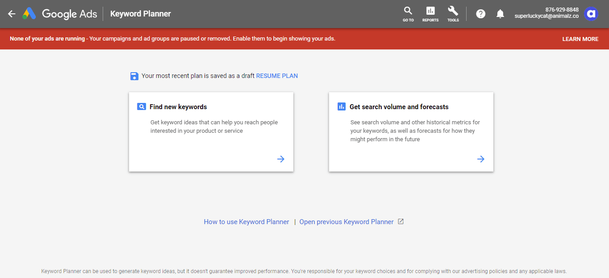609x278 pixels.
Task: Click the 'Get keyword ideas' description text
Action: (x=214, y=127)
